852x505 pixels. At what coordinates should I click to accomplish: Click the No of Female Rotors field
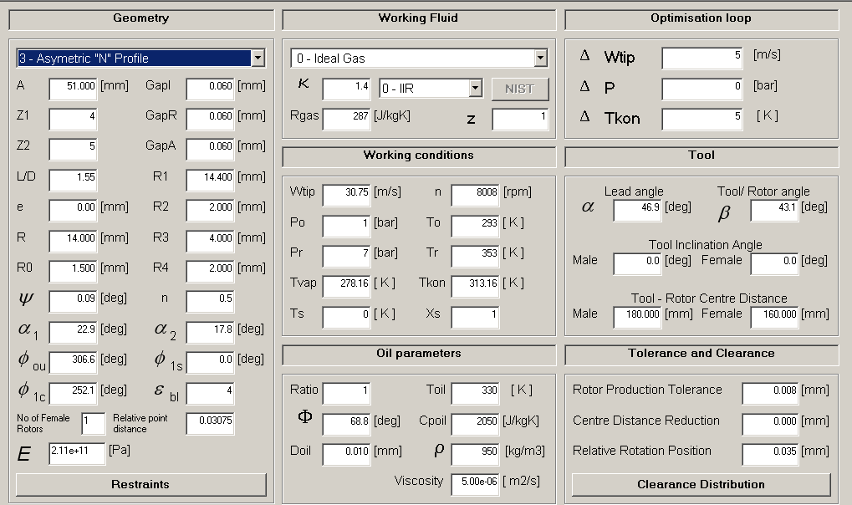click(x=93, y=423)
